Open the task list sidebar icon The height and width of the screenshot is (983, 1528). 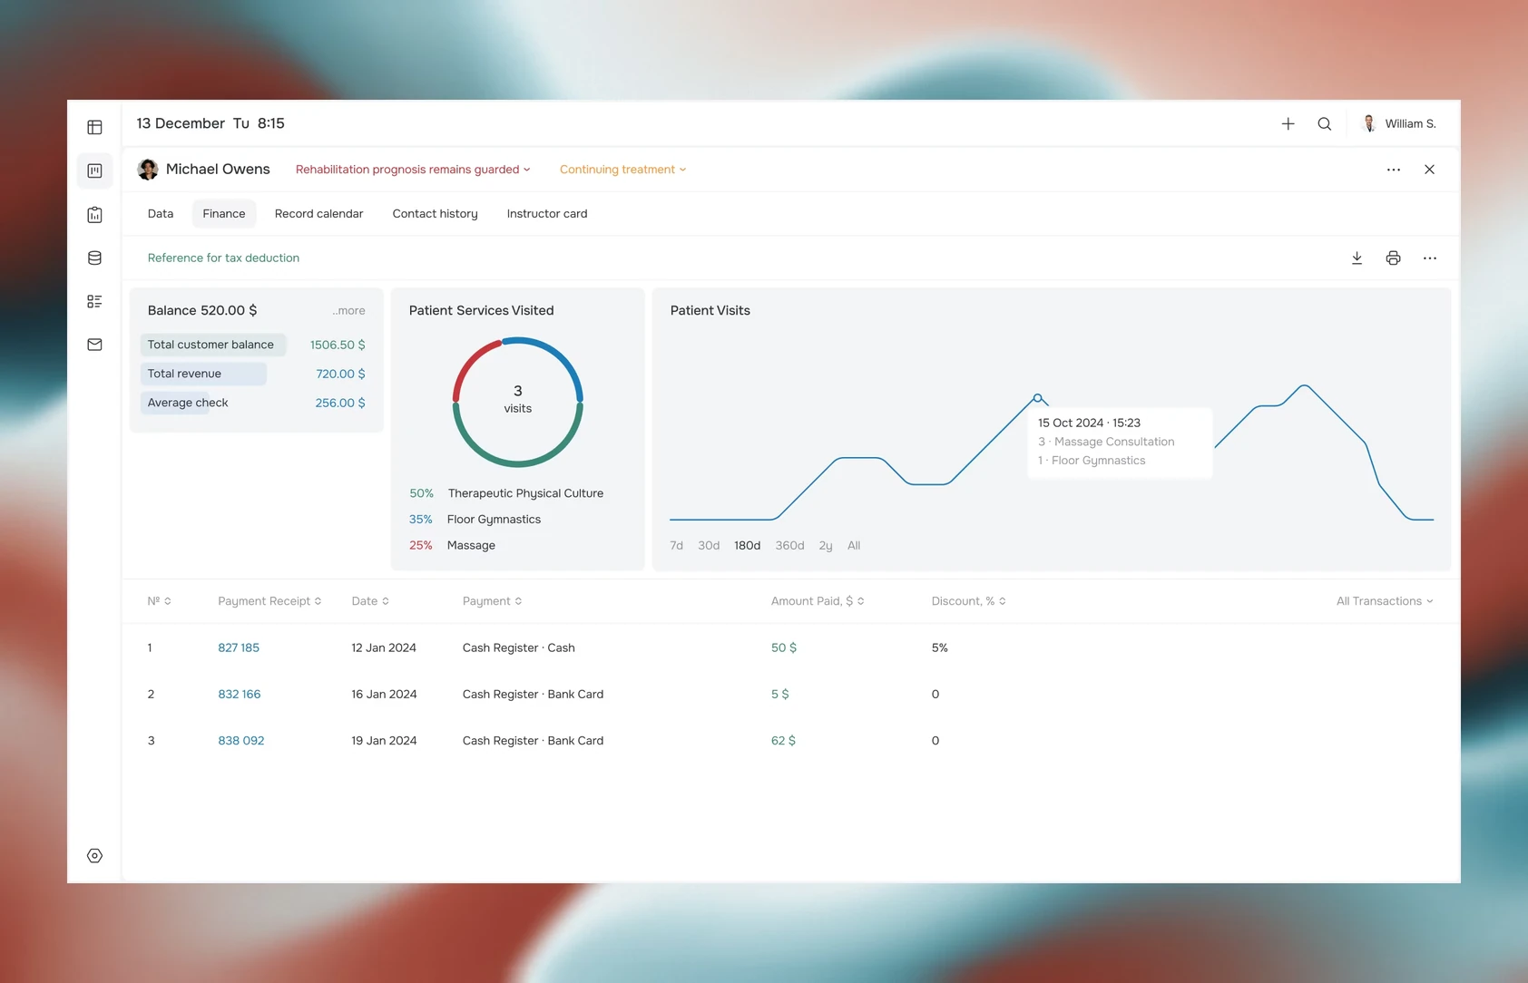click(x=94, y=301)
